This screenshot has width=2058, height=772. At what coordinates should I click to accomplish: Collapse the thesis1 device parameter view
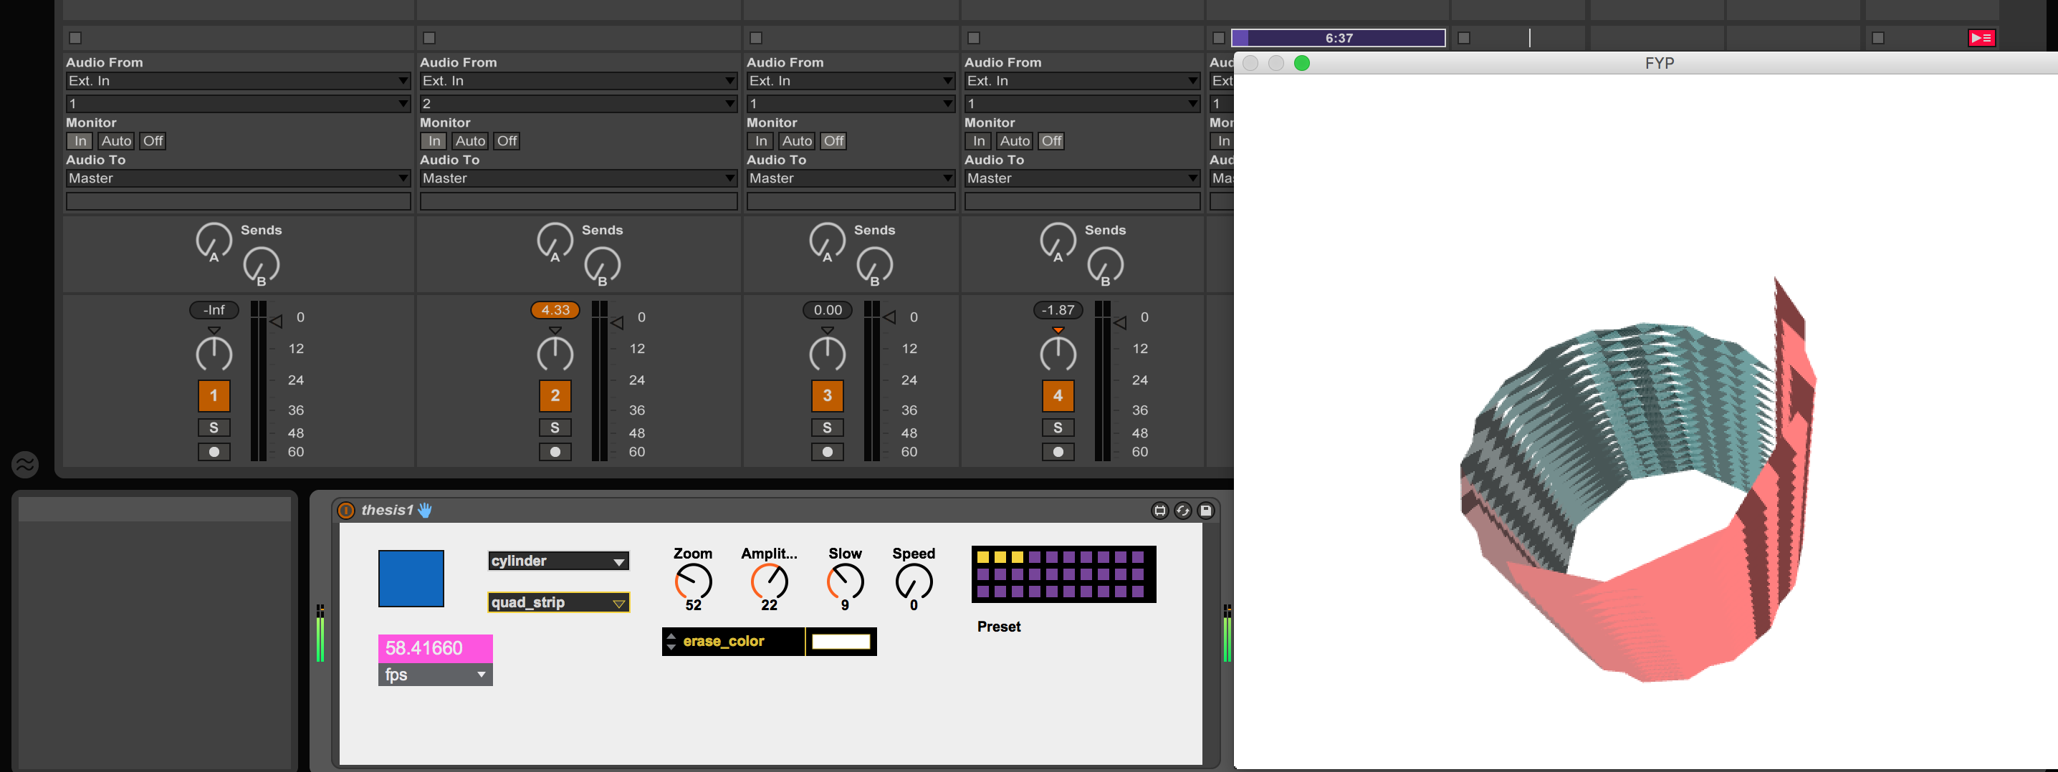pyautogui.click(x=1161, y=511)
